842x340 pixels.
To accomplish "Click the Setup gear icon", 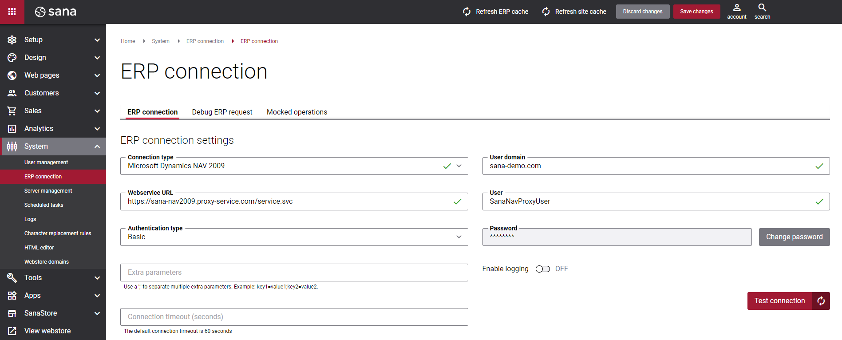I will coord(12,40).
